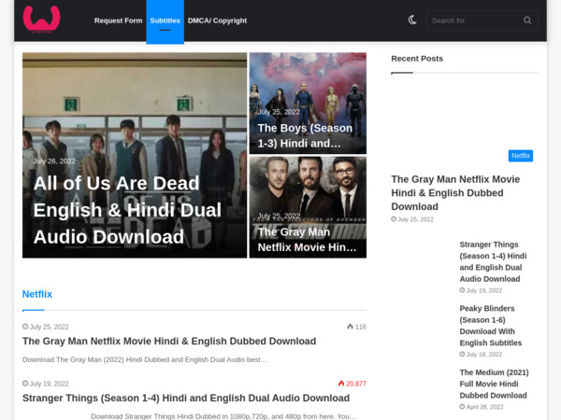Open The Gray Man featured slider tile
This screenshot has width=561, height=420.
point(308,207)
